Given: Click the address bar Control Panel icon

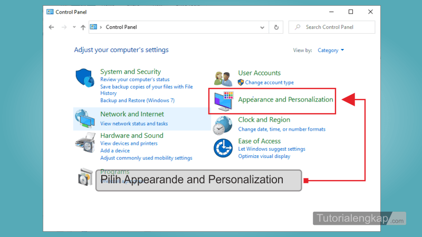Looking at the screenshot, I should (x=93, y=27).
